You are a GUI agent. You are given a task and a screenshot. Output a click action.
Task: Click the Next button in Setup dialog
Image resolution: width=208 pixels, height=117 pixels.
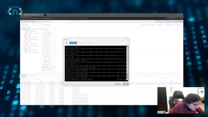point(126,84)
